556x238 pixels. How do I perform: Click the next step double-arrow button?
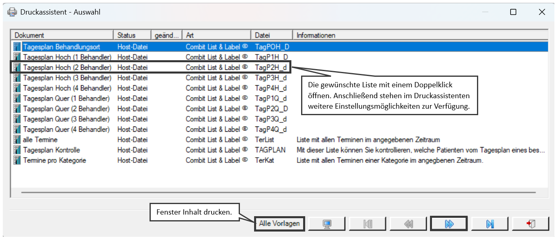click(449, 224)
